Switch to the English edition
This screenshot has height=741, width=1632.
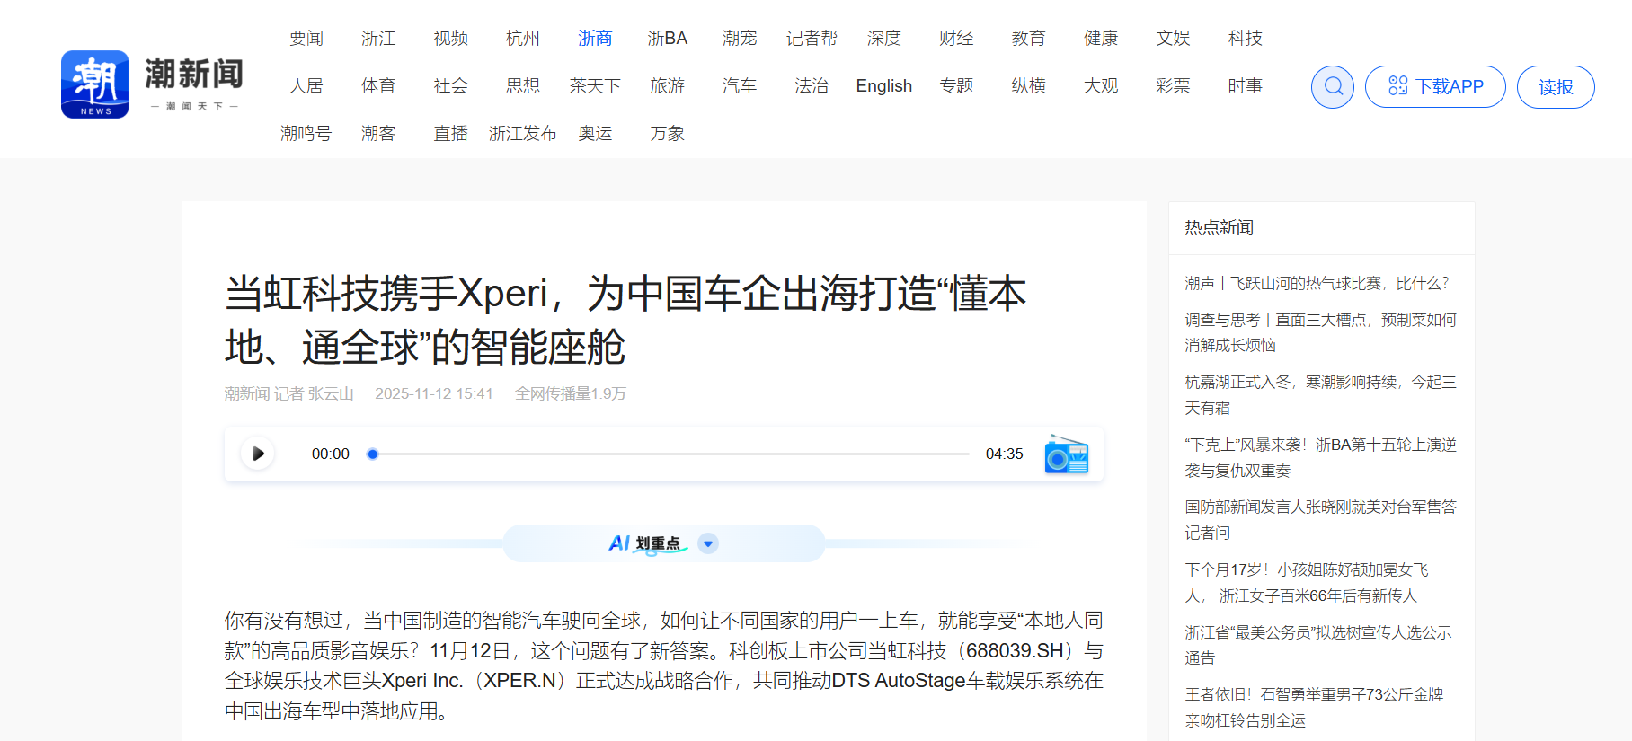pyautogui.click(x=884, y=86)
